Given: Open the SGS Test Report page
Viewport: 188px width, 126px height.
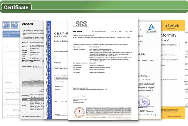Looking at the screenshot, I should pos(103,69).
